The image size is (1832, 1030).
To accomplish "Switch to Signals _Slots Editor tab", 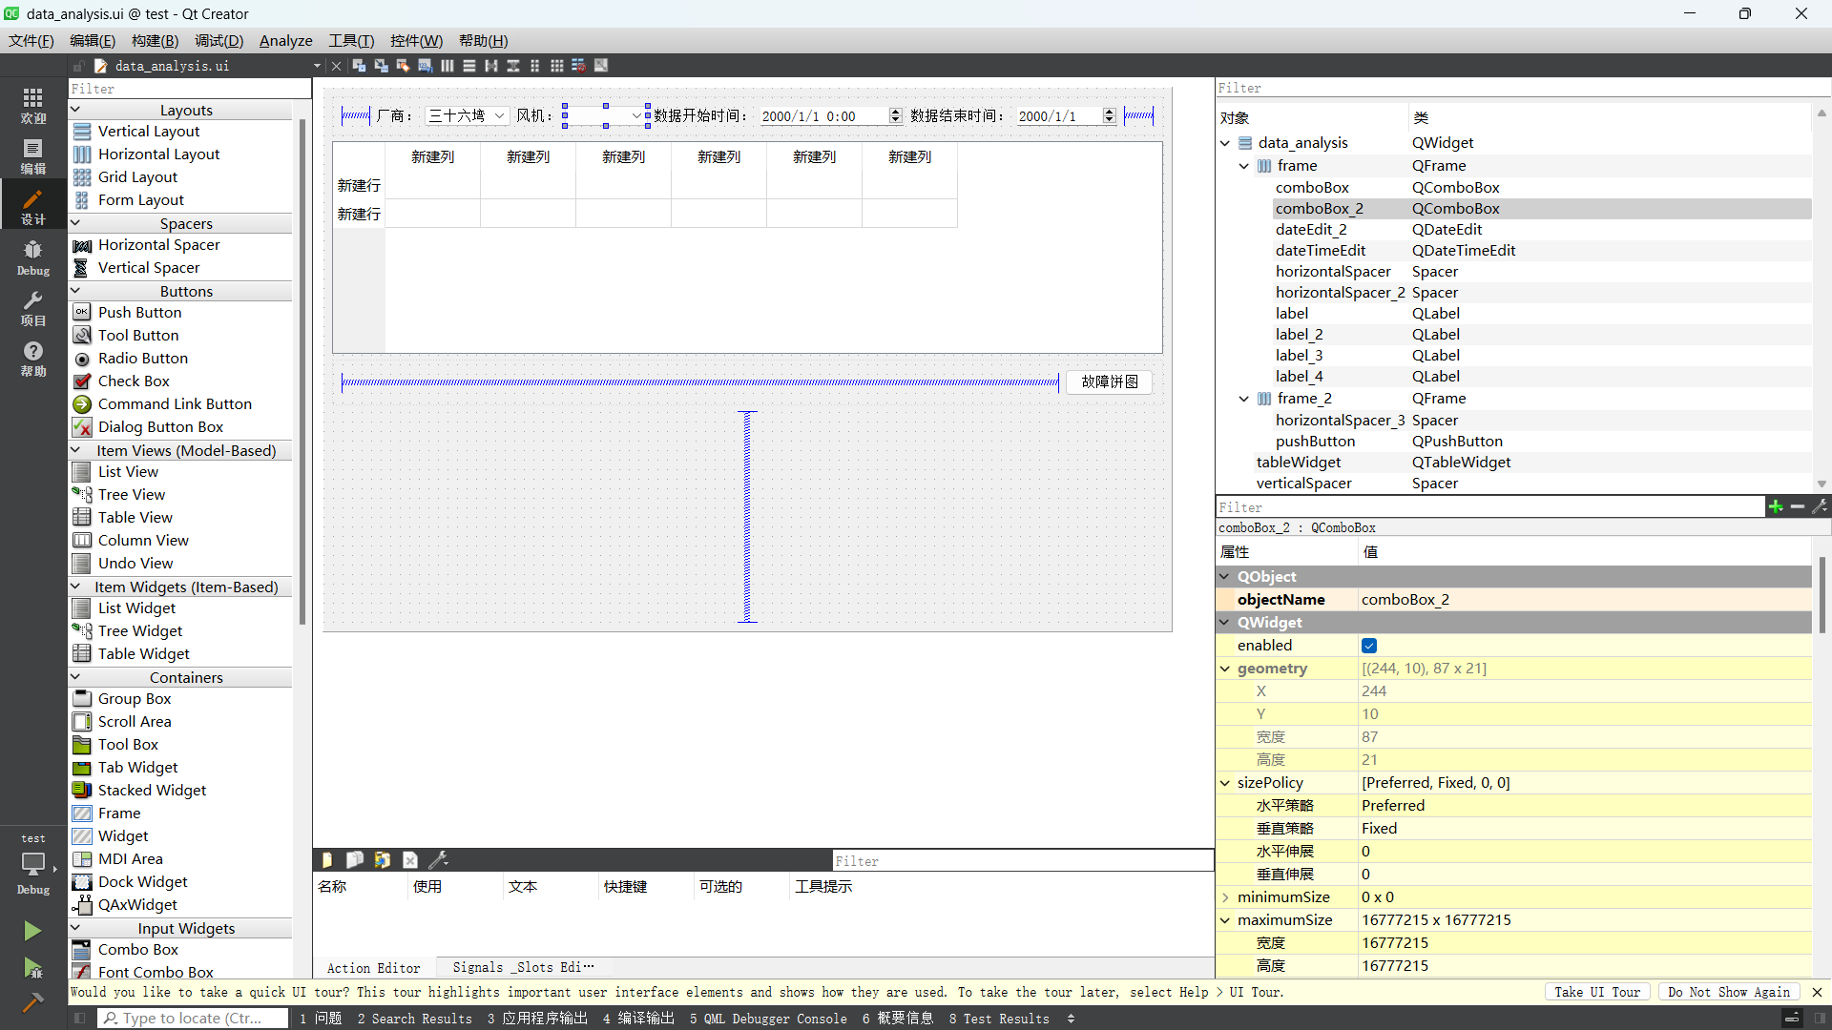I will tap(522, 967).
